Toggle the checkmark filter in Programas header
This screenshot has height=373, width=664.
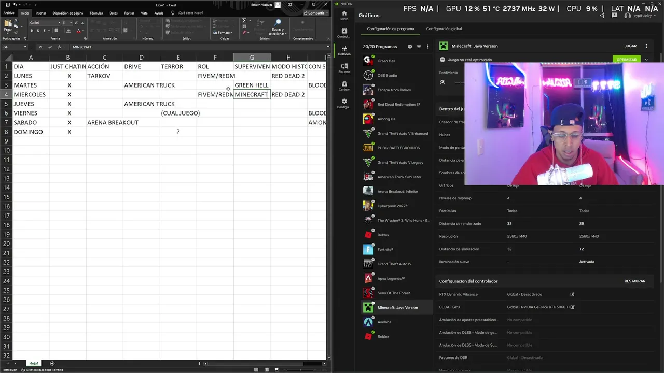pos(410,46)
